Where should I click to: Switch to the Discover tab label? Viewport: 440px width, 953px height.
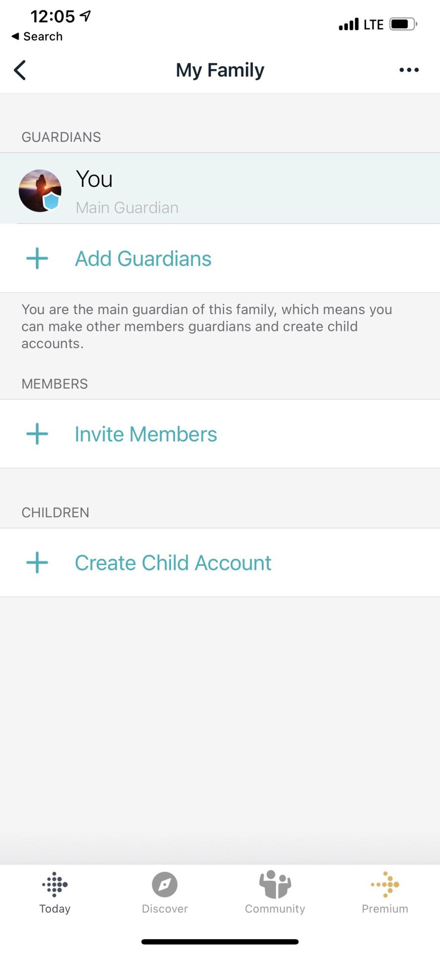point(165,909)
